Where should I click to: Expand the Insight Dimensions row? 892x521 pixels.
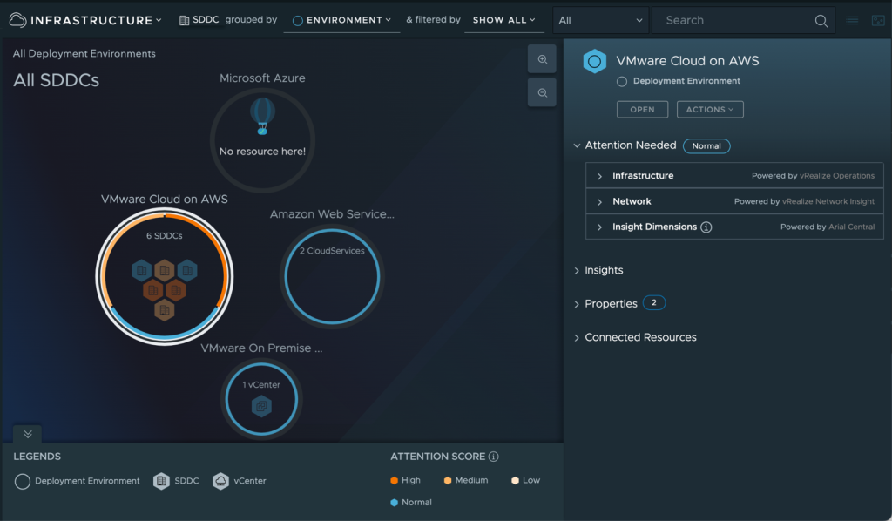coord(599,227)
